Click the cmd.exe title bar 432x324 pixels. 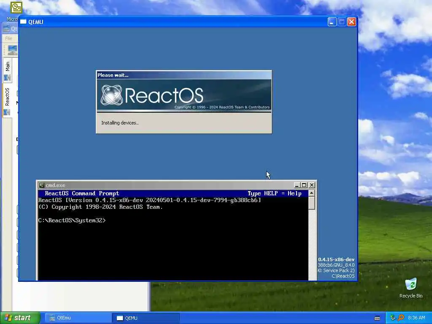(176, 185)
